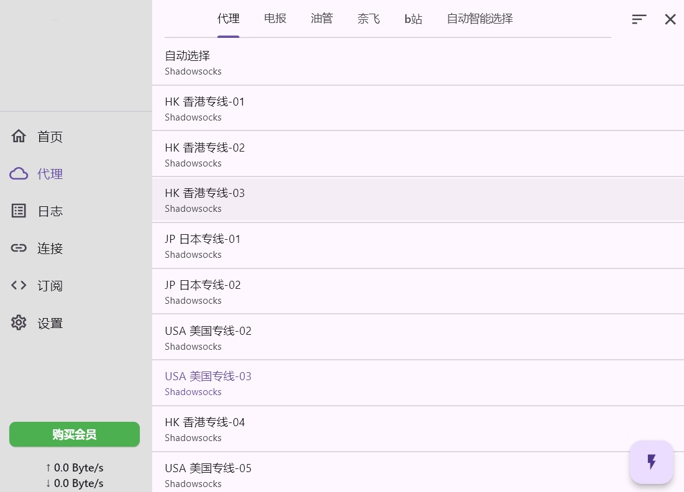
Task: Choose HK 香港专线-01 node
Action: 417,108
